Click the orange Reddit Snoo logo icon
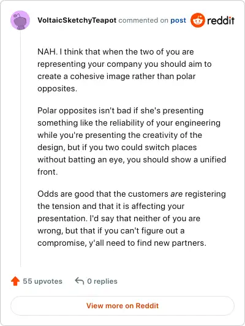The width and height of the screenshot is (245, 326). pyautogui.click(x=197, y=20)
